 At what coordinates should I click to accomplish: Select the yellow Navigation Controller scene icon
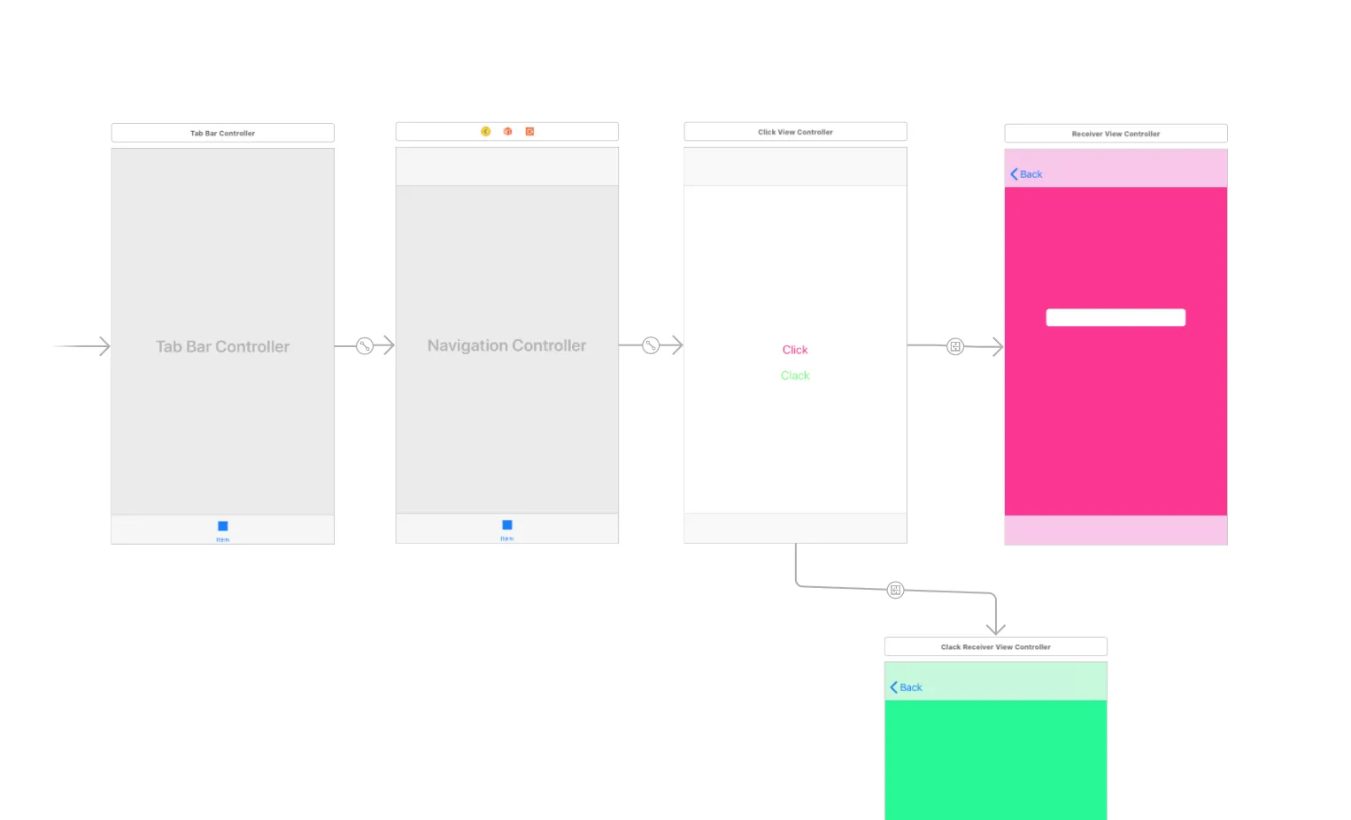(485, 131)
